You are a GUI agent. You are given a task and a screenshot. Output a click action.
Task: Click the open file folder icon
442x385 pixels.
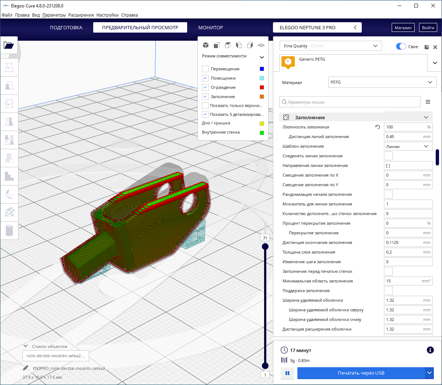[x=9, y=46]
